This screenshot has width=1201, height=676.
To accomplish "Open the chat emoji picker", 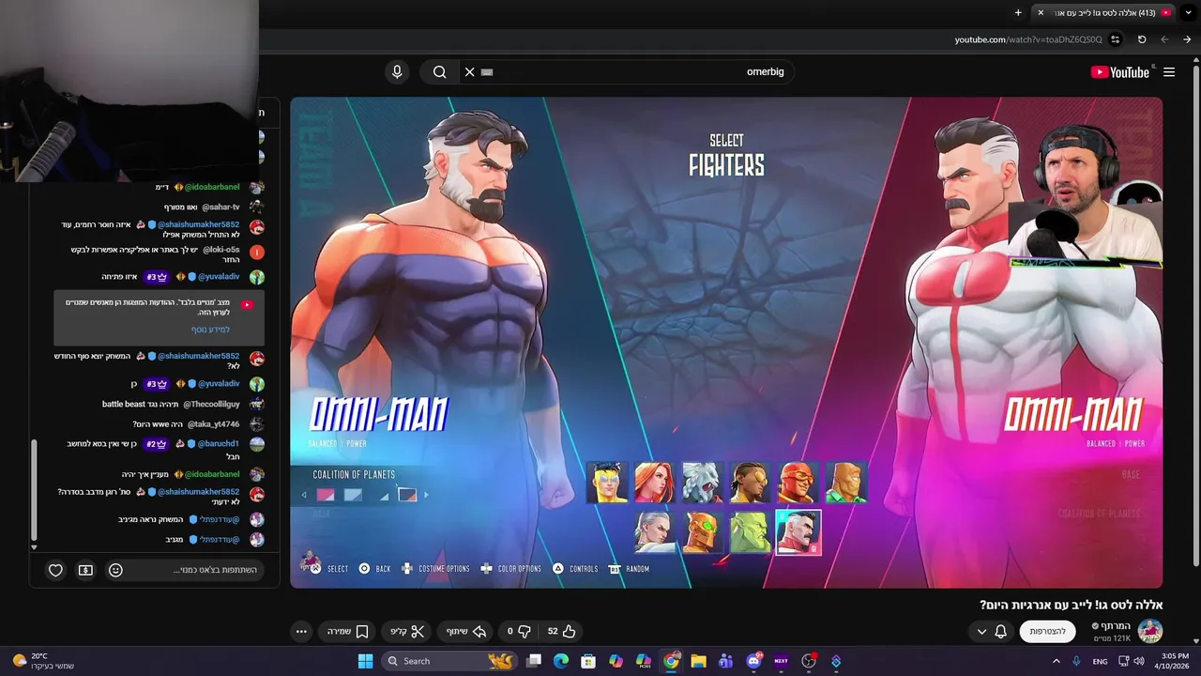I will 115,570.
